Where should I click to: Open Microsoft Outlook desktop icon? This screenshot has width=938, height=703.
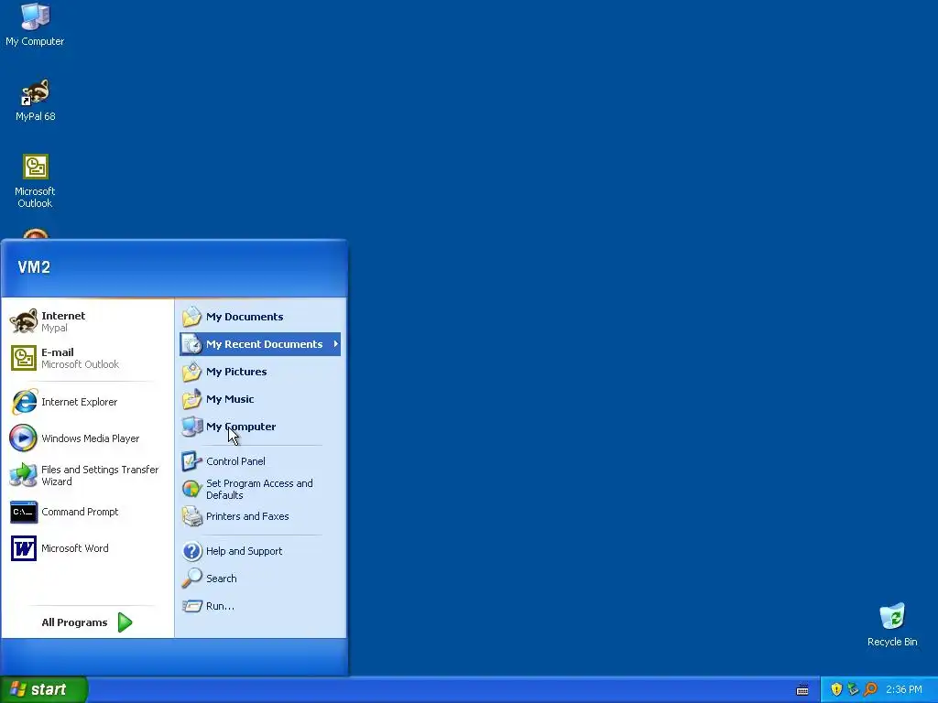point(36,181)
